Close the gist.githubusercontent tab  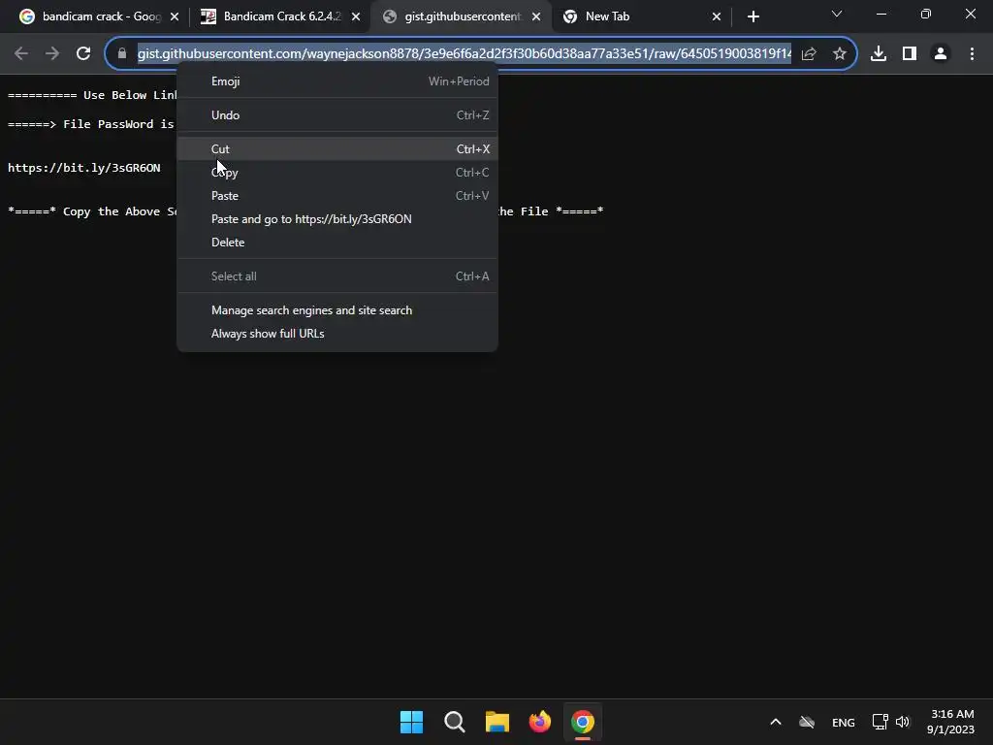[536, 16]
